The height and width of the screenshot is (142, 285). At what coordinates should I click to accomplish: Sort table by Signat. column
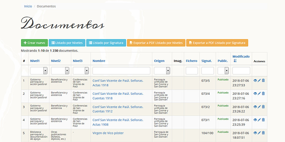[x=207, y=61]
